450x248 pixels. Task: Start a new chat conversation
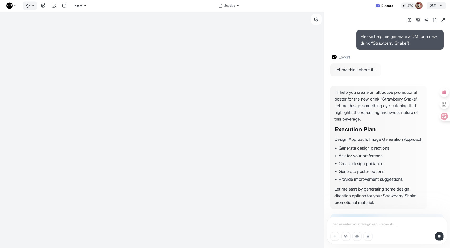(409, 20)
